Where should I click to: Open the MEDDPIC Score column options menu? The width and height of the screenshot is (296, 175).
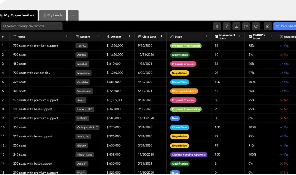(271, 37)
